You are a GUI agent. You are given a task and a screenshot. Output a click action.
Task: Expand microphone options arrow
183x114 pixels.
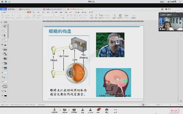60,110
